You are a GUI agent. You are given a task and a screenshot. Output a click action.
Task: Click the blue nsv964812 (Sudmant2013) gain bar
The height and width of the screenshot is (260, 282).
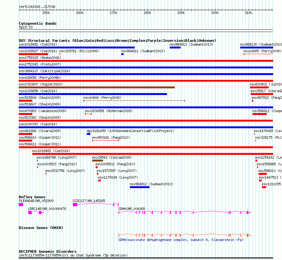click(140, 187)
